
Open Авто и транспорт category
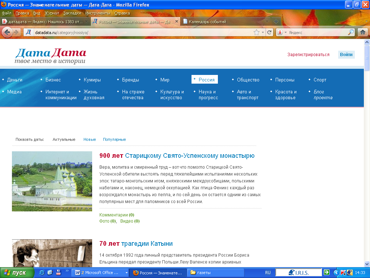[248, 94]
